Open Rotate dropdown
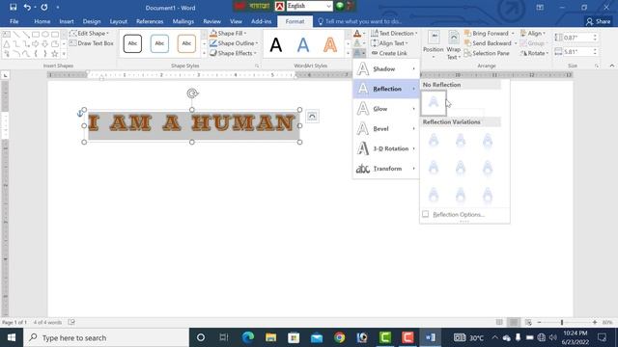The height and width of the screenshot is (347, 618). (534, 53)
